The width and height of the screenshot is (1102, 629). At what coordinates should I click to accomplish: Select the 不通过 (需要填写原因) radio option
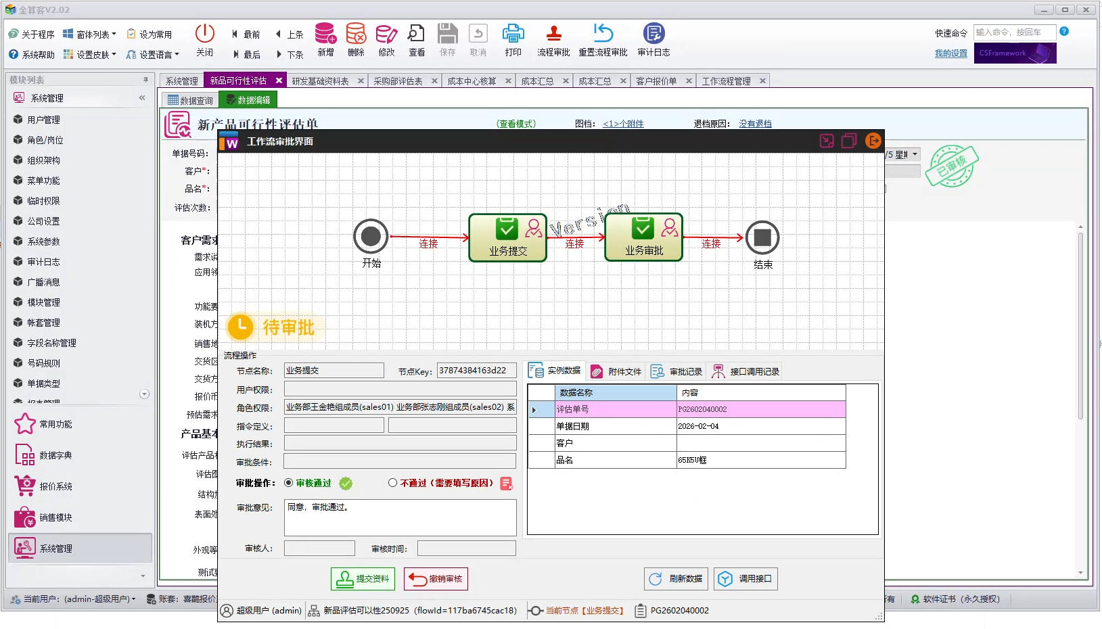pos(392,483)
